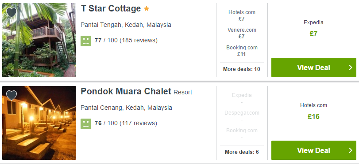
Task: Click the orange star beside T Star Cottage
Action: pyautogui.click(x=147, y=9)
